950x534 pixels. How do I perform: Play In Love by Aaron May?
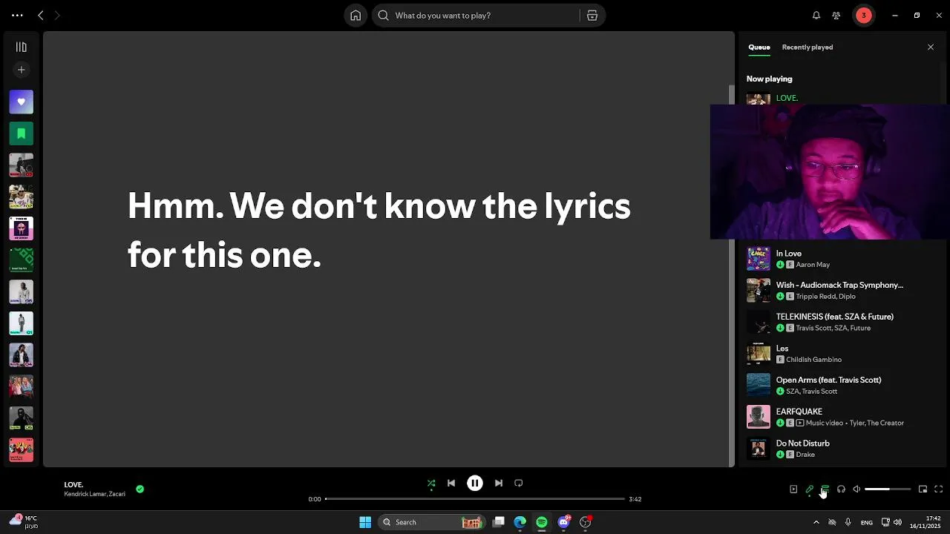(840, 259)
